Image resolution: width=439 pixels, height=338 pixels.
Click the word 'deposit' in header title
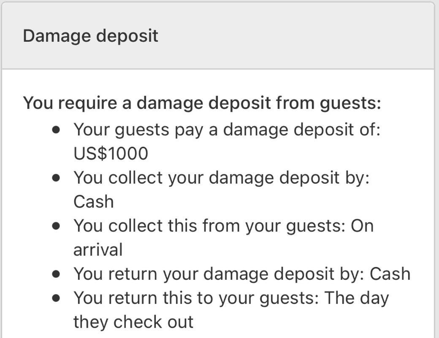click(127, 36)
